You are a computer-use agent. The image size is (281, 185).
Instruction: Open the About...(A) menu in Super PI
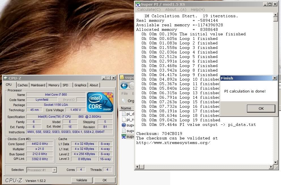click(176, 10)
